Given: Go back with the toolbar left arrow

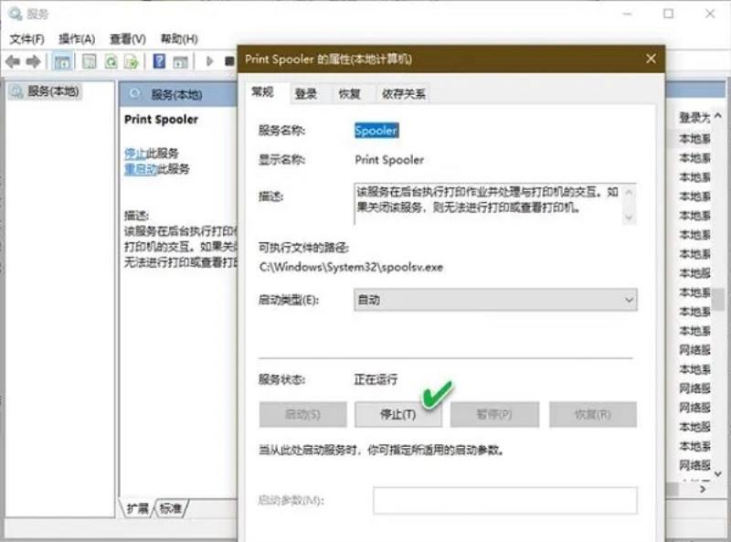Looking at the screenshot, I should (x=13, y=61).
